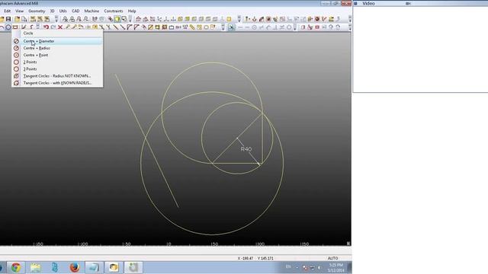Click the Tangent Circles KNOWN RADIUS icon

coord(16,83)
